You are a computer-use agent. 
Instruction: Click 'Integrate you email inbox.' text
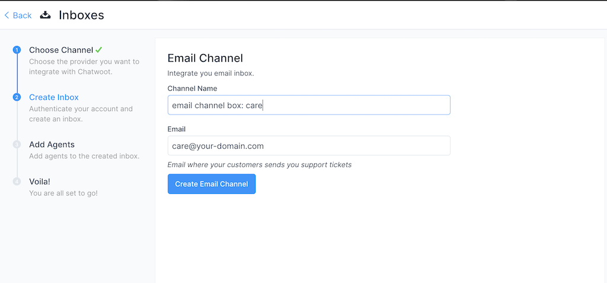pos(210,73)
